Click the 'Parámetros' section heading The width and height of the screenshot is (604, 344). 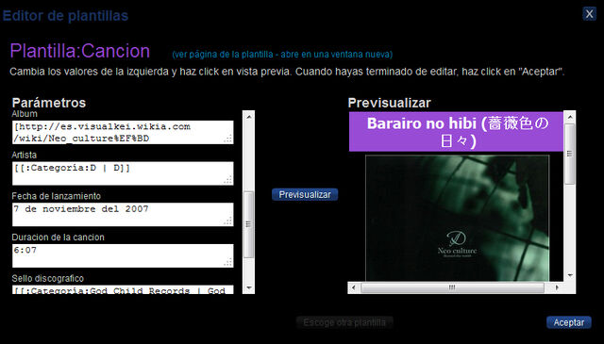point(49,103)
